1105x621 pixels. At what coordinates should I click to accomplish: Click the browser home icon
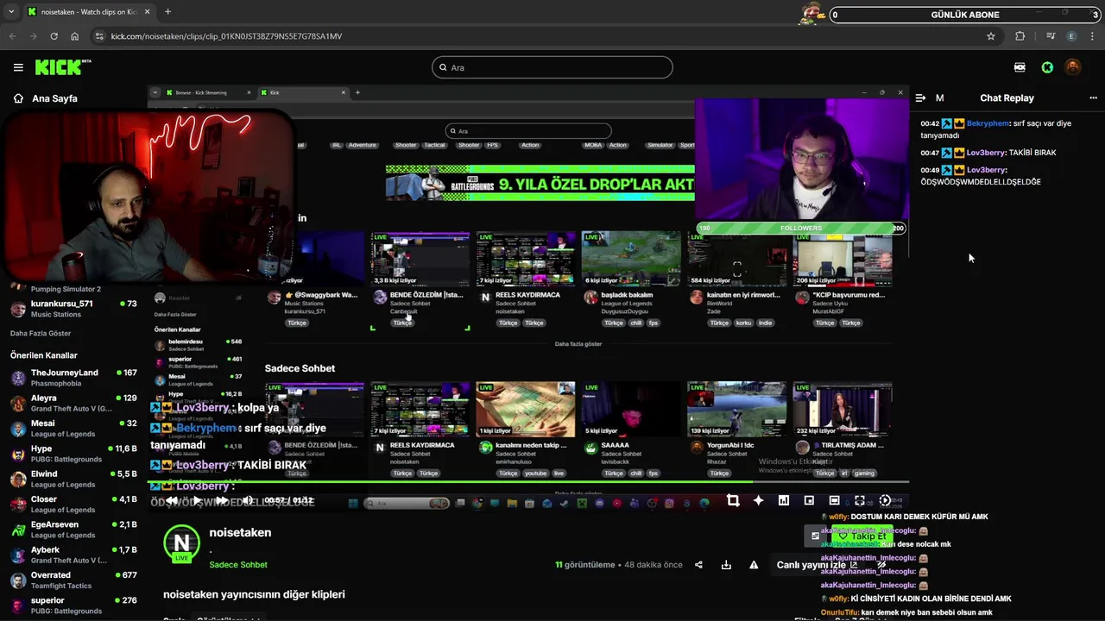pyautogui.click(x=74, y=36)
